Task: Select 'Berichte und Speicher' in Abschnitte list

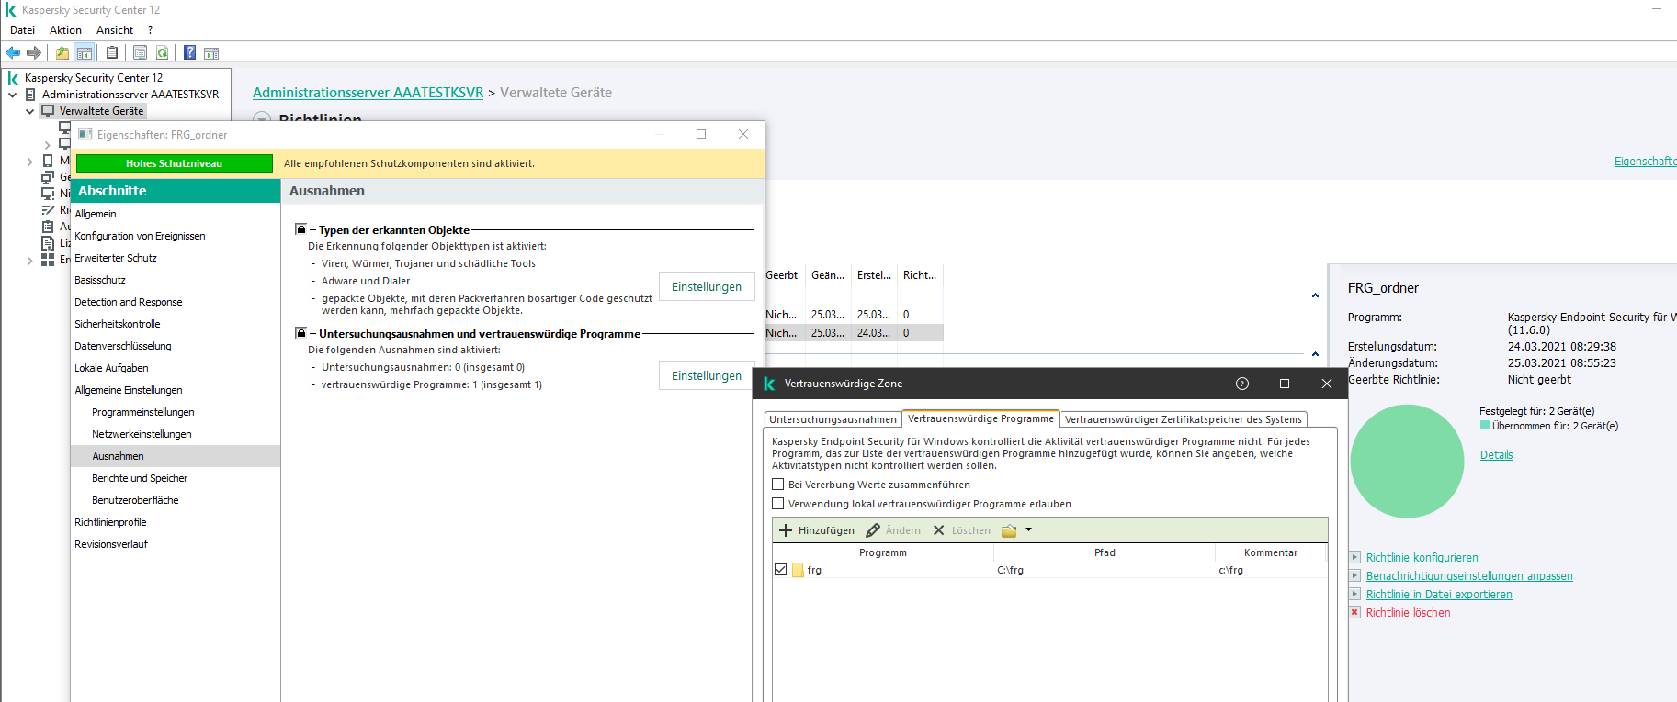Action: 140,478
